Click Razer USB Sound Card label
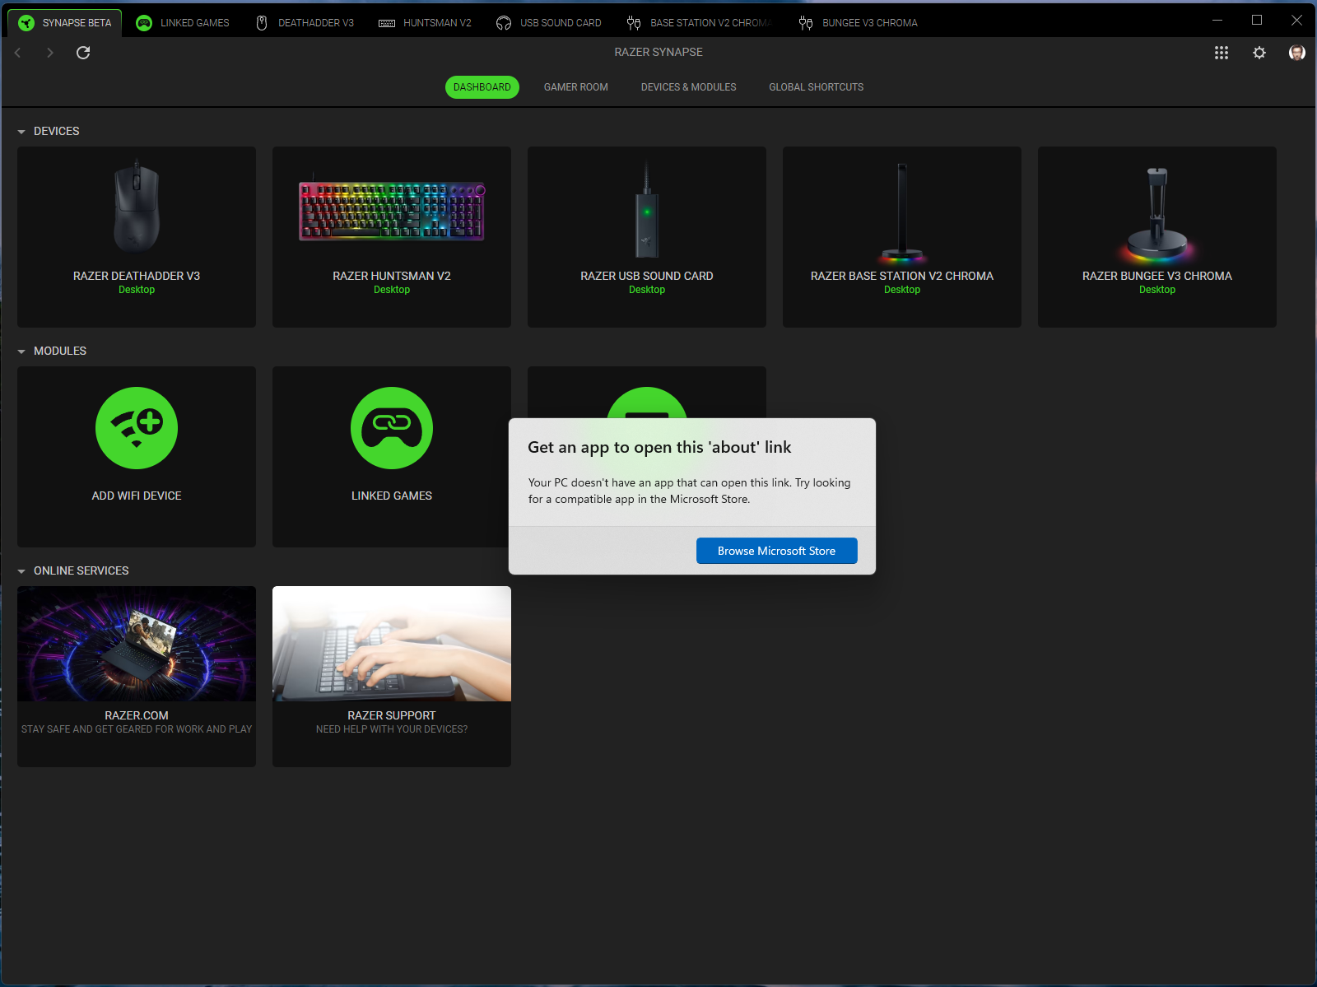This screenshot has width=1317, height=987. 647,276
